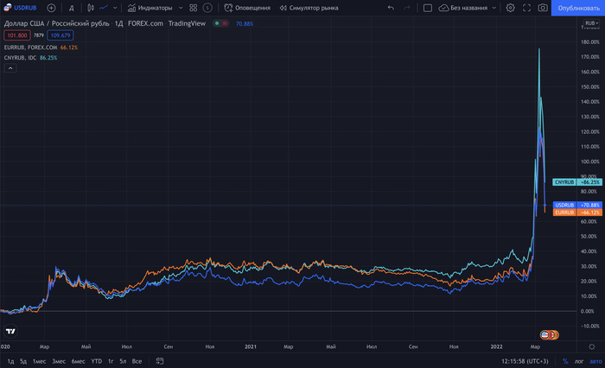Select the YTD time range

(x=96, y=361)
